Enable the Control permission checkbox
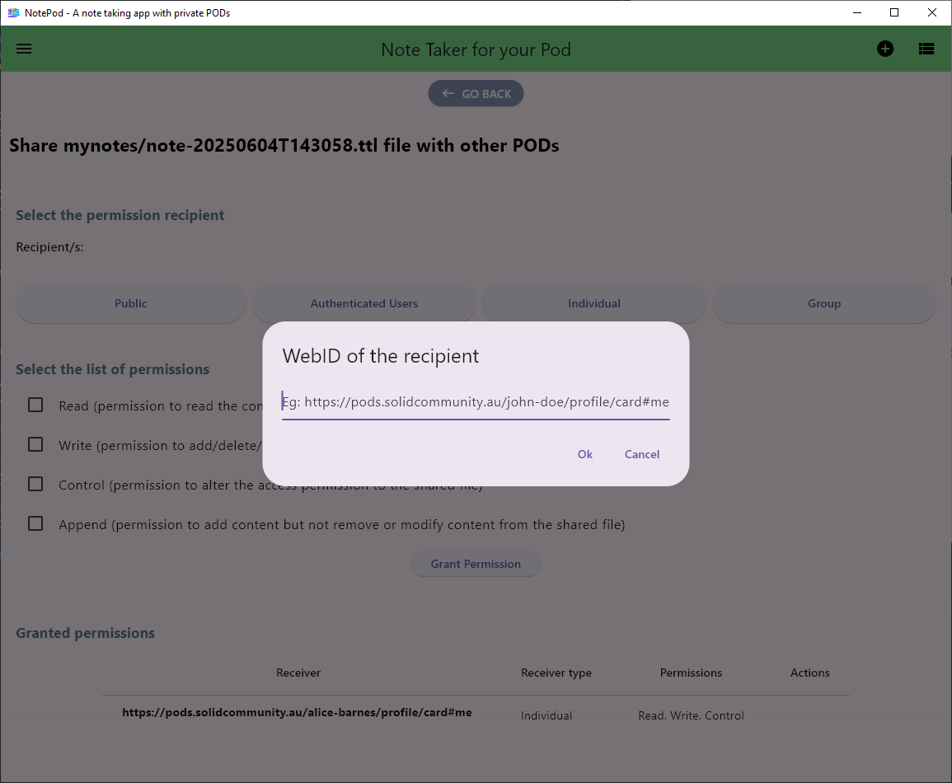The width and height of the screenshot is (952, 783). click(35, 484)
